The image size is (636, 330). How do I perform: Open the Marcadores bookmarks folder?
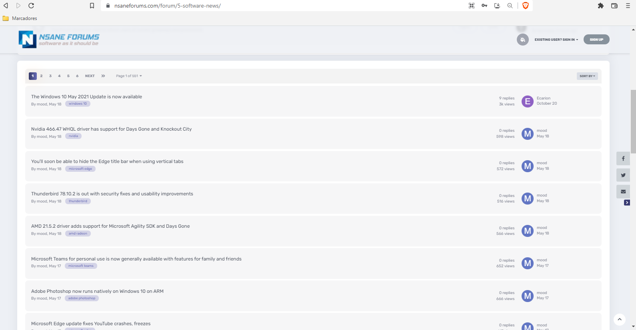click(x=20, y=18)
